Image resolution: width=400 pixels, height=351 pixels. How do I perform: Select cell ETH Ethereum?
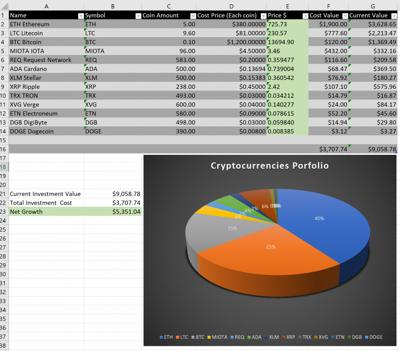point(46,24)
